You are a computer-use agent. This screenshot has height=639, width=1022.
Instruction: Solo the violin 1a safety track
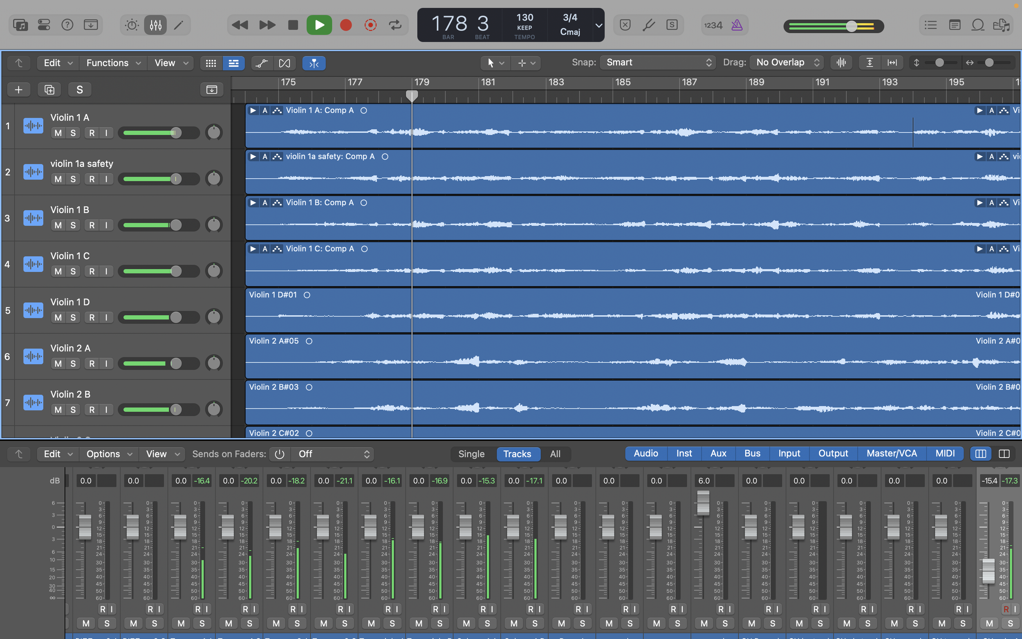pyautogui.click(x=73, y=179)
